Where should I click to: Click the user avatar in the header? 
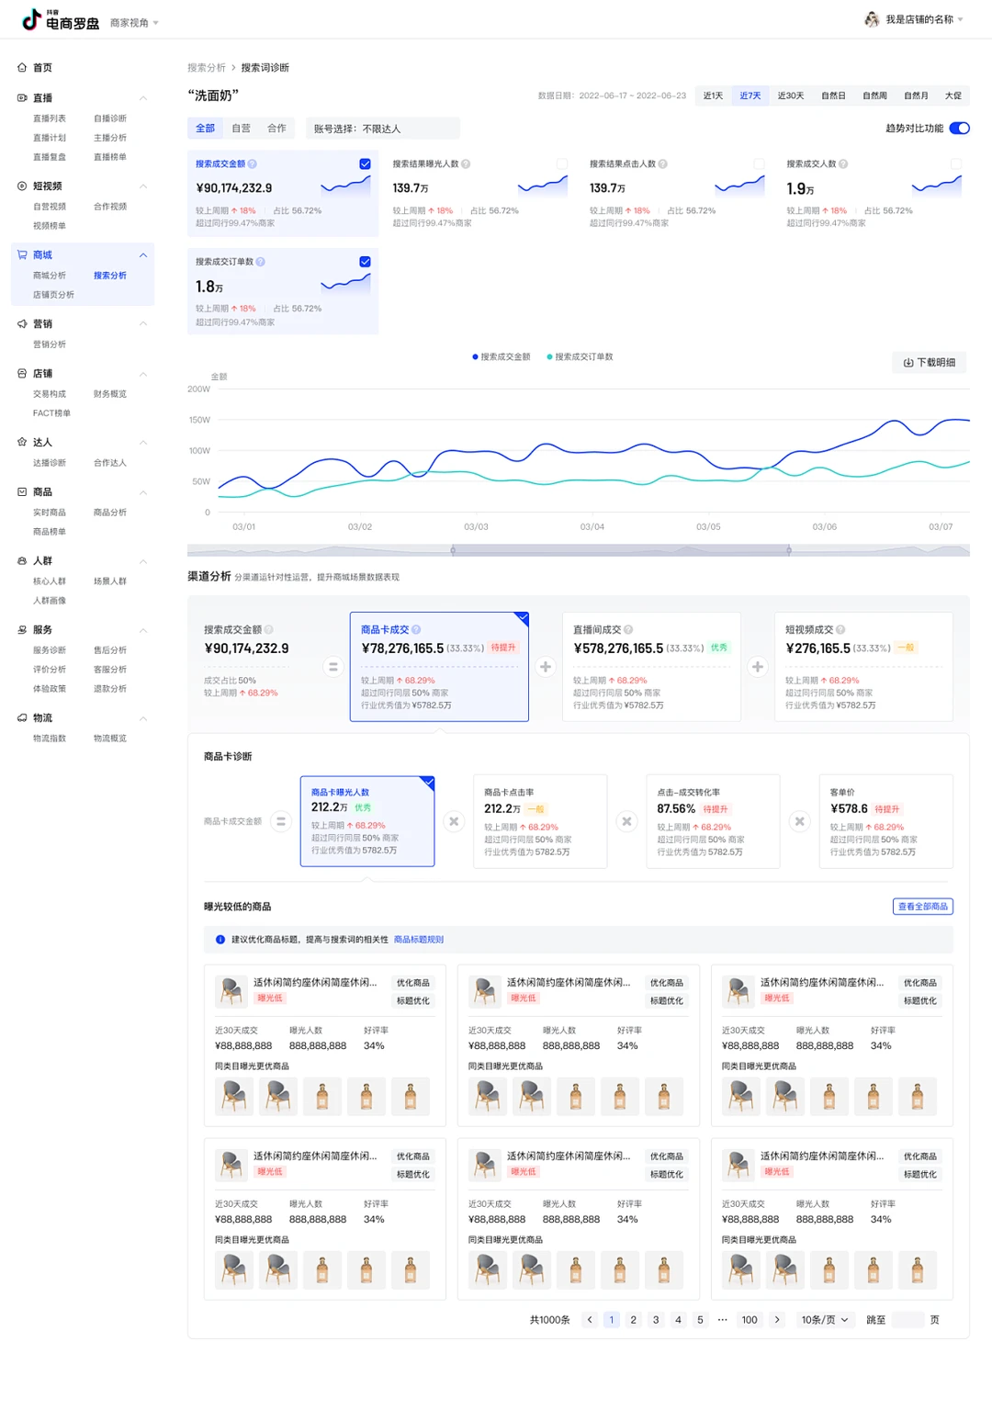pos(872,19)
